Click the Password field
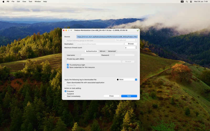This screenshot has width=210, height=131. tap(125, 55)
